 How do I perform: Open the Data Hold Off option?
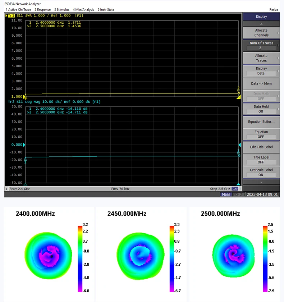point(261,109)
